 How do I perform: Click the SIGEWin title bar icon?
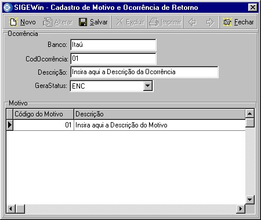click(8, 8)
